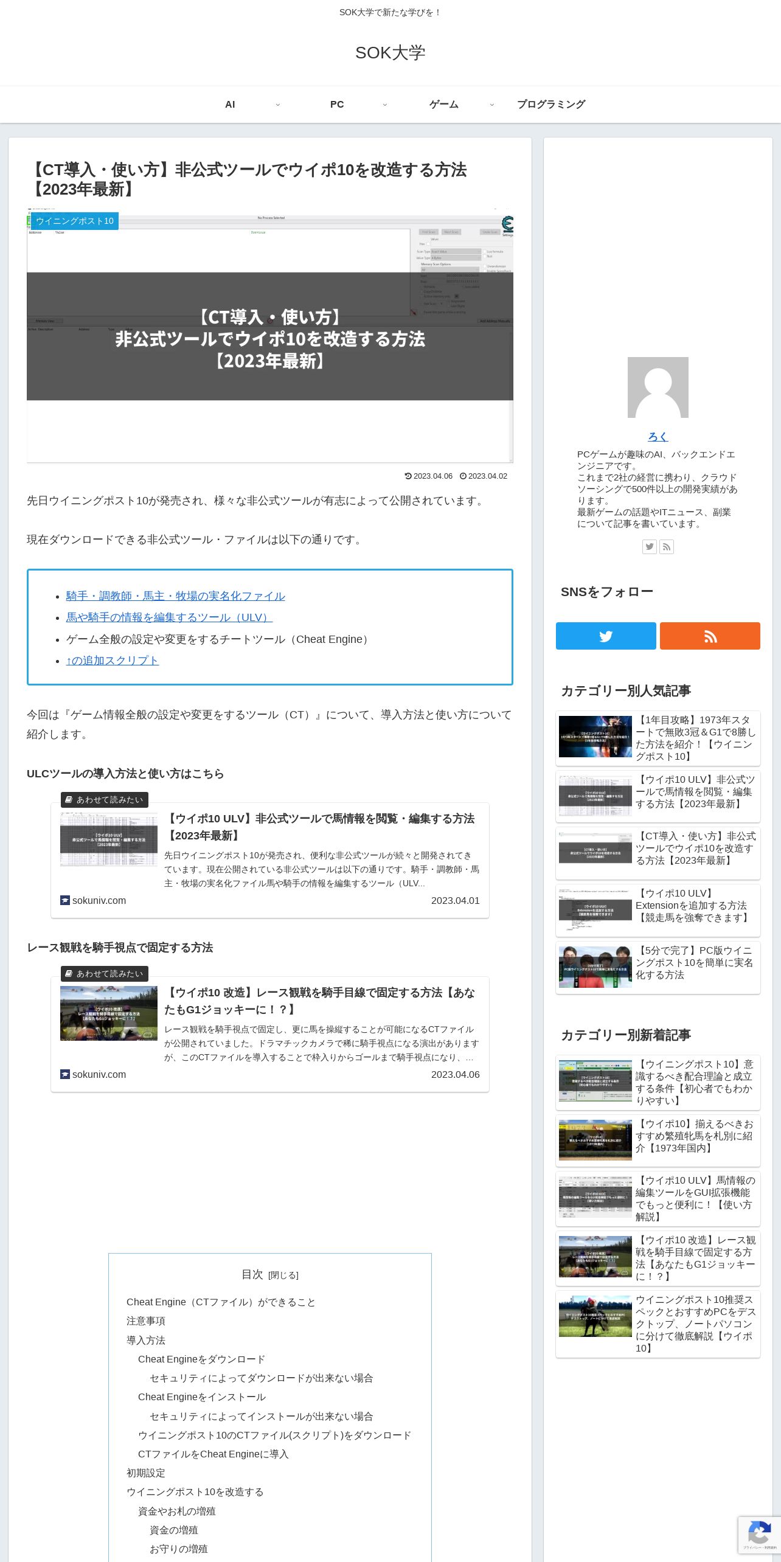The height and width of the screenshot is (1562, 781).
Task: Open popular article 1973年スタートで無敗3冠
Action: [x=658, y=738]
